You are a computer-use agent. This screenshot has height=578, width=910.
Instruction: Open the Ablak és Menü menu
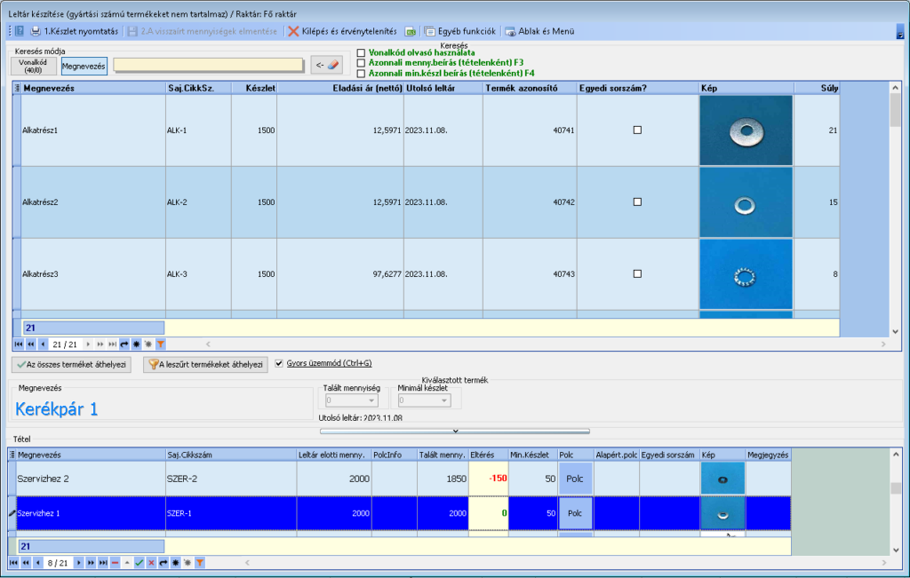(x=539, y=31)
